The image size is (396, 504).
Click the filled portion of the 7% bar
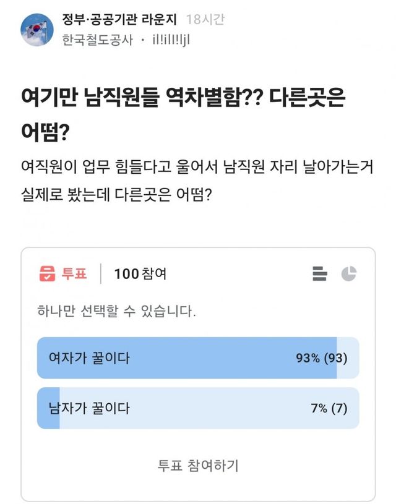coord(48,408)
